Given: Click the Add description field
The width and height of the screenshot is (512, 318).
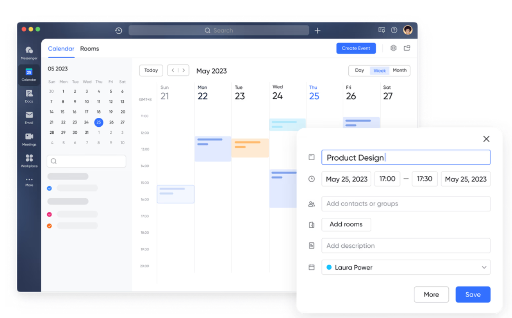Looking at the screenshot, I should (405, 246).
